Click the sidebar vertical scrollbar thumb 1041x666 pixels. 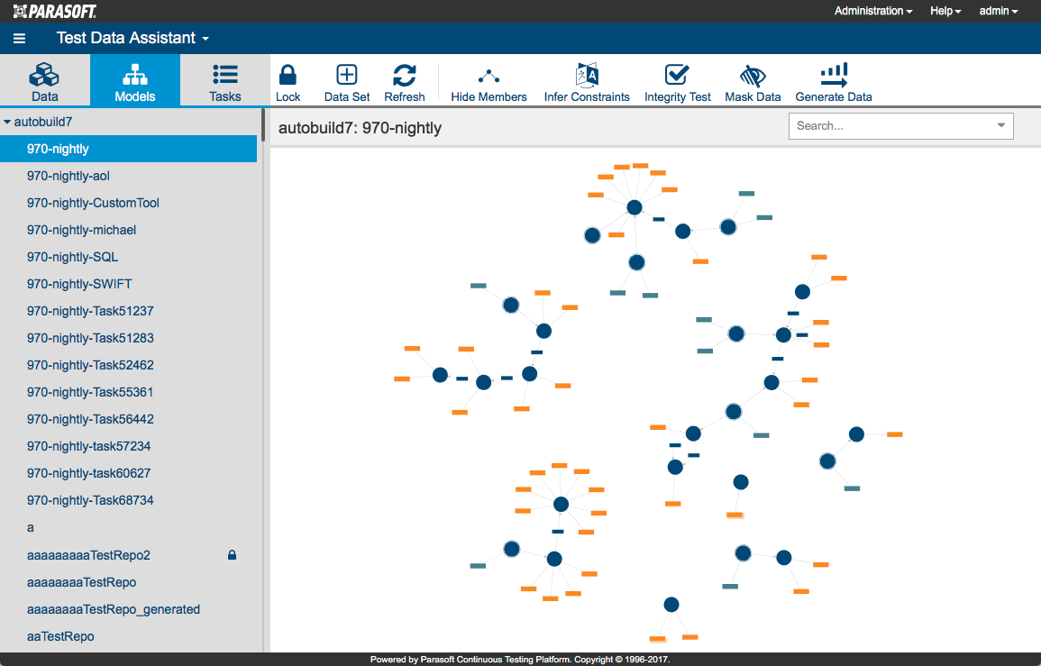point(263,125)
